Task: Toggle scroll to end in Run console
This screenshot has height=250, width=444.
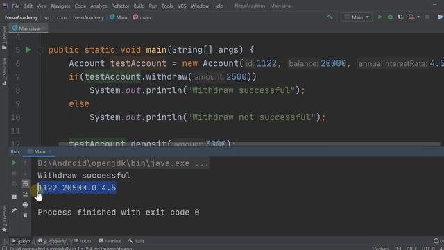Action: [25, 194]
